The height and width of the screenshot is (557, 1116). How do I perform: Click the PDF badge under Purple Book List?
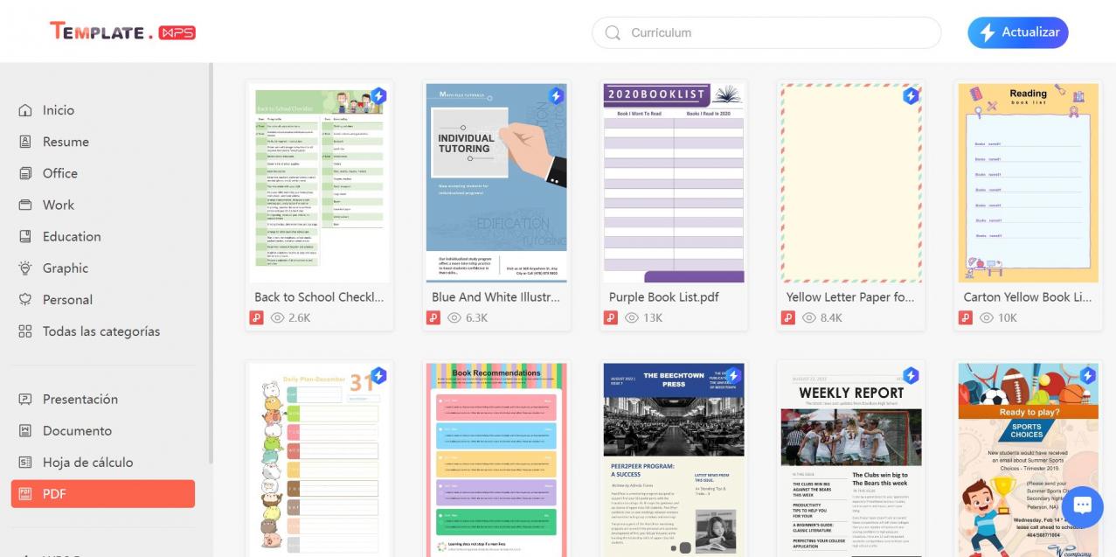(609, 317)
